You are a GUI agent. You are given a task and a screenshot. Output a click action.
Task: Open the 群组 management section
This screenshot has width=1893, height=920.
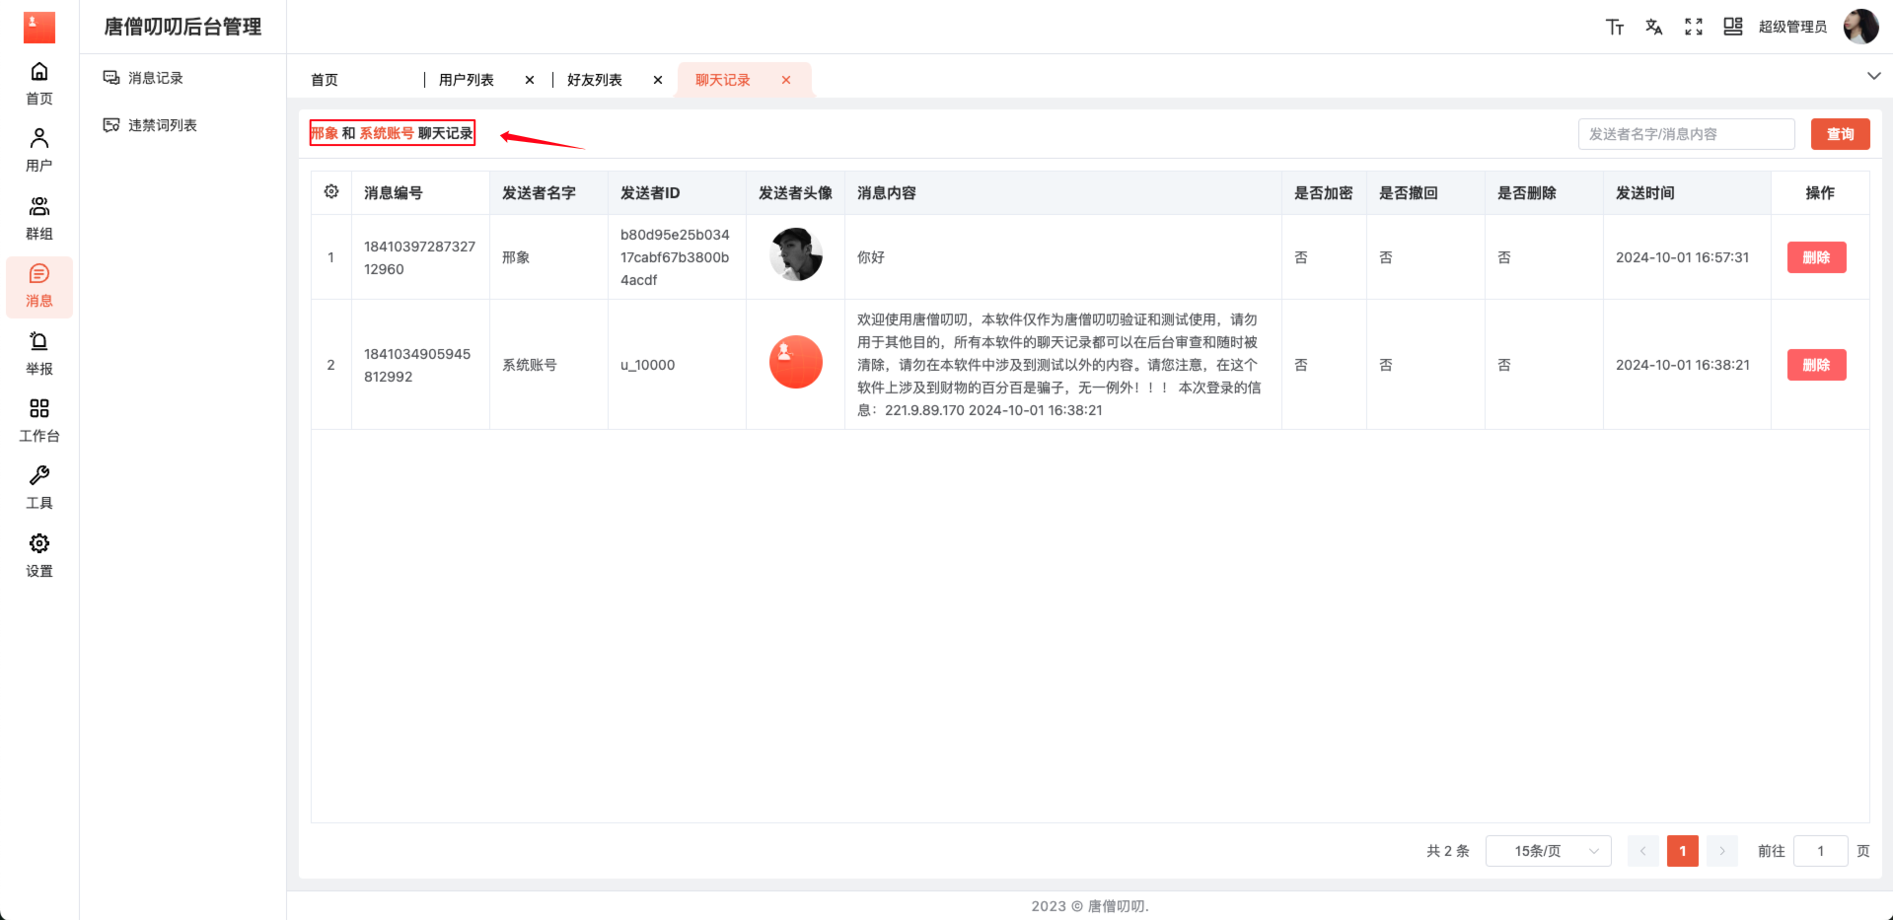click(x=38, y=217)
